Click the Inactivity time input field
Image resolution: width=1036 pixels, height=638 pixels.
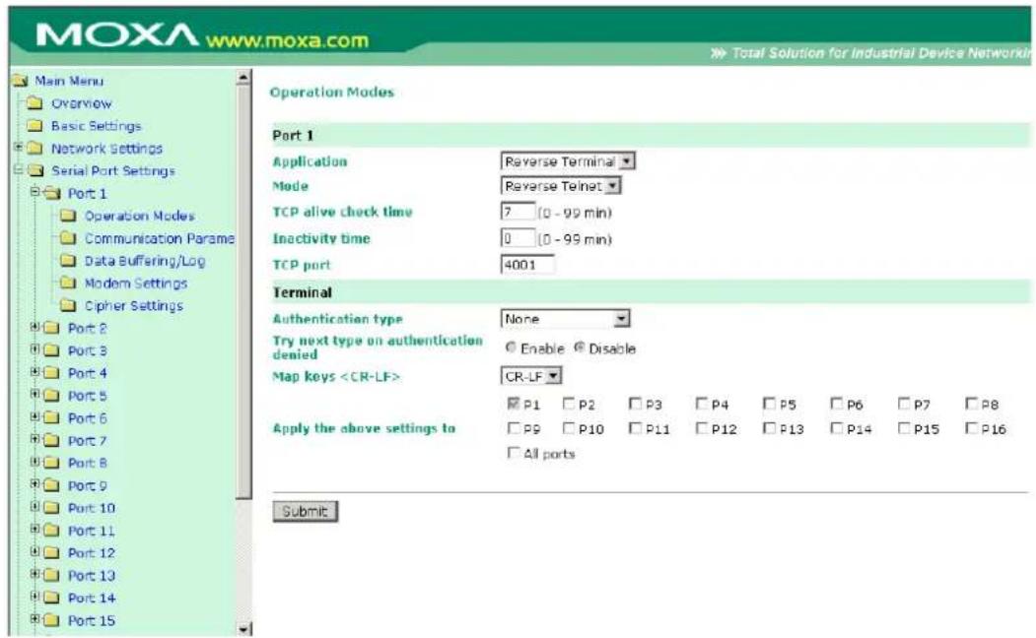pyautogui.click(x=518, y=238)
